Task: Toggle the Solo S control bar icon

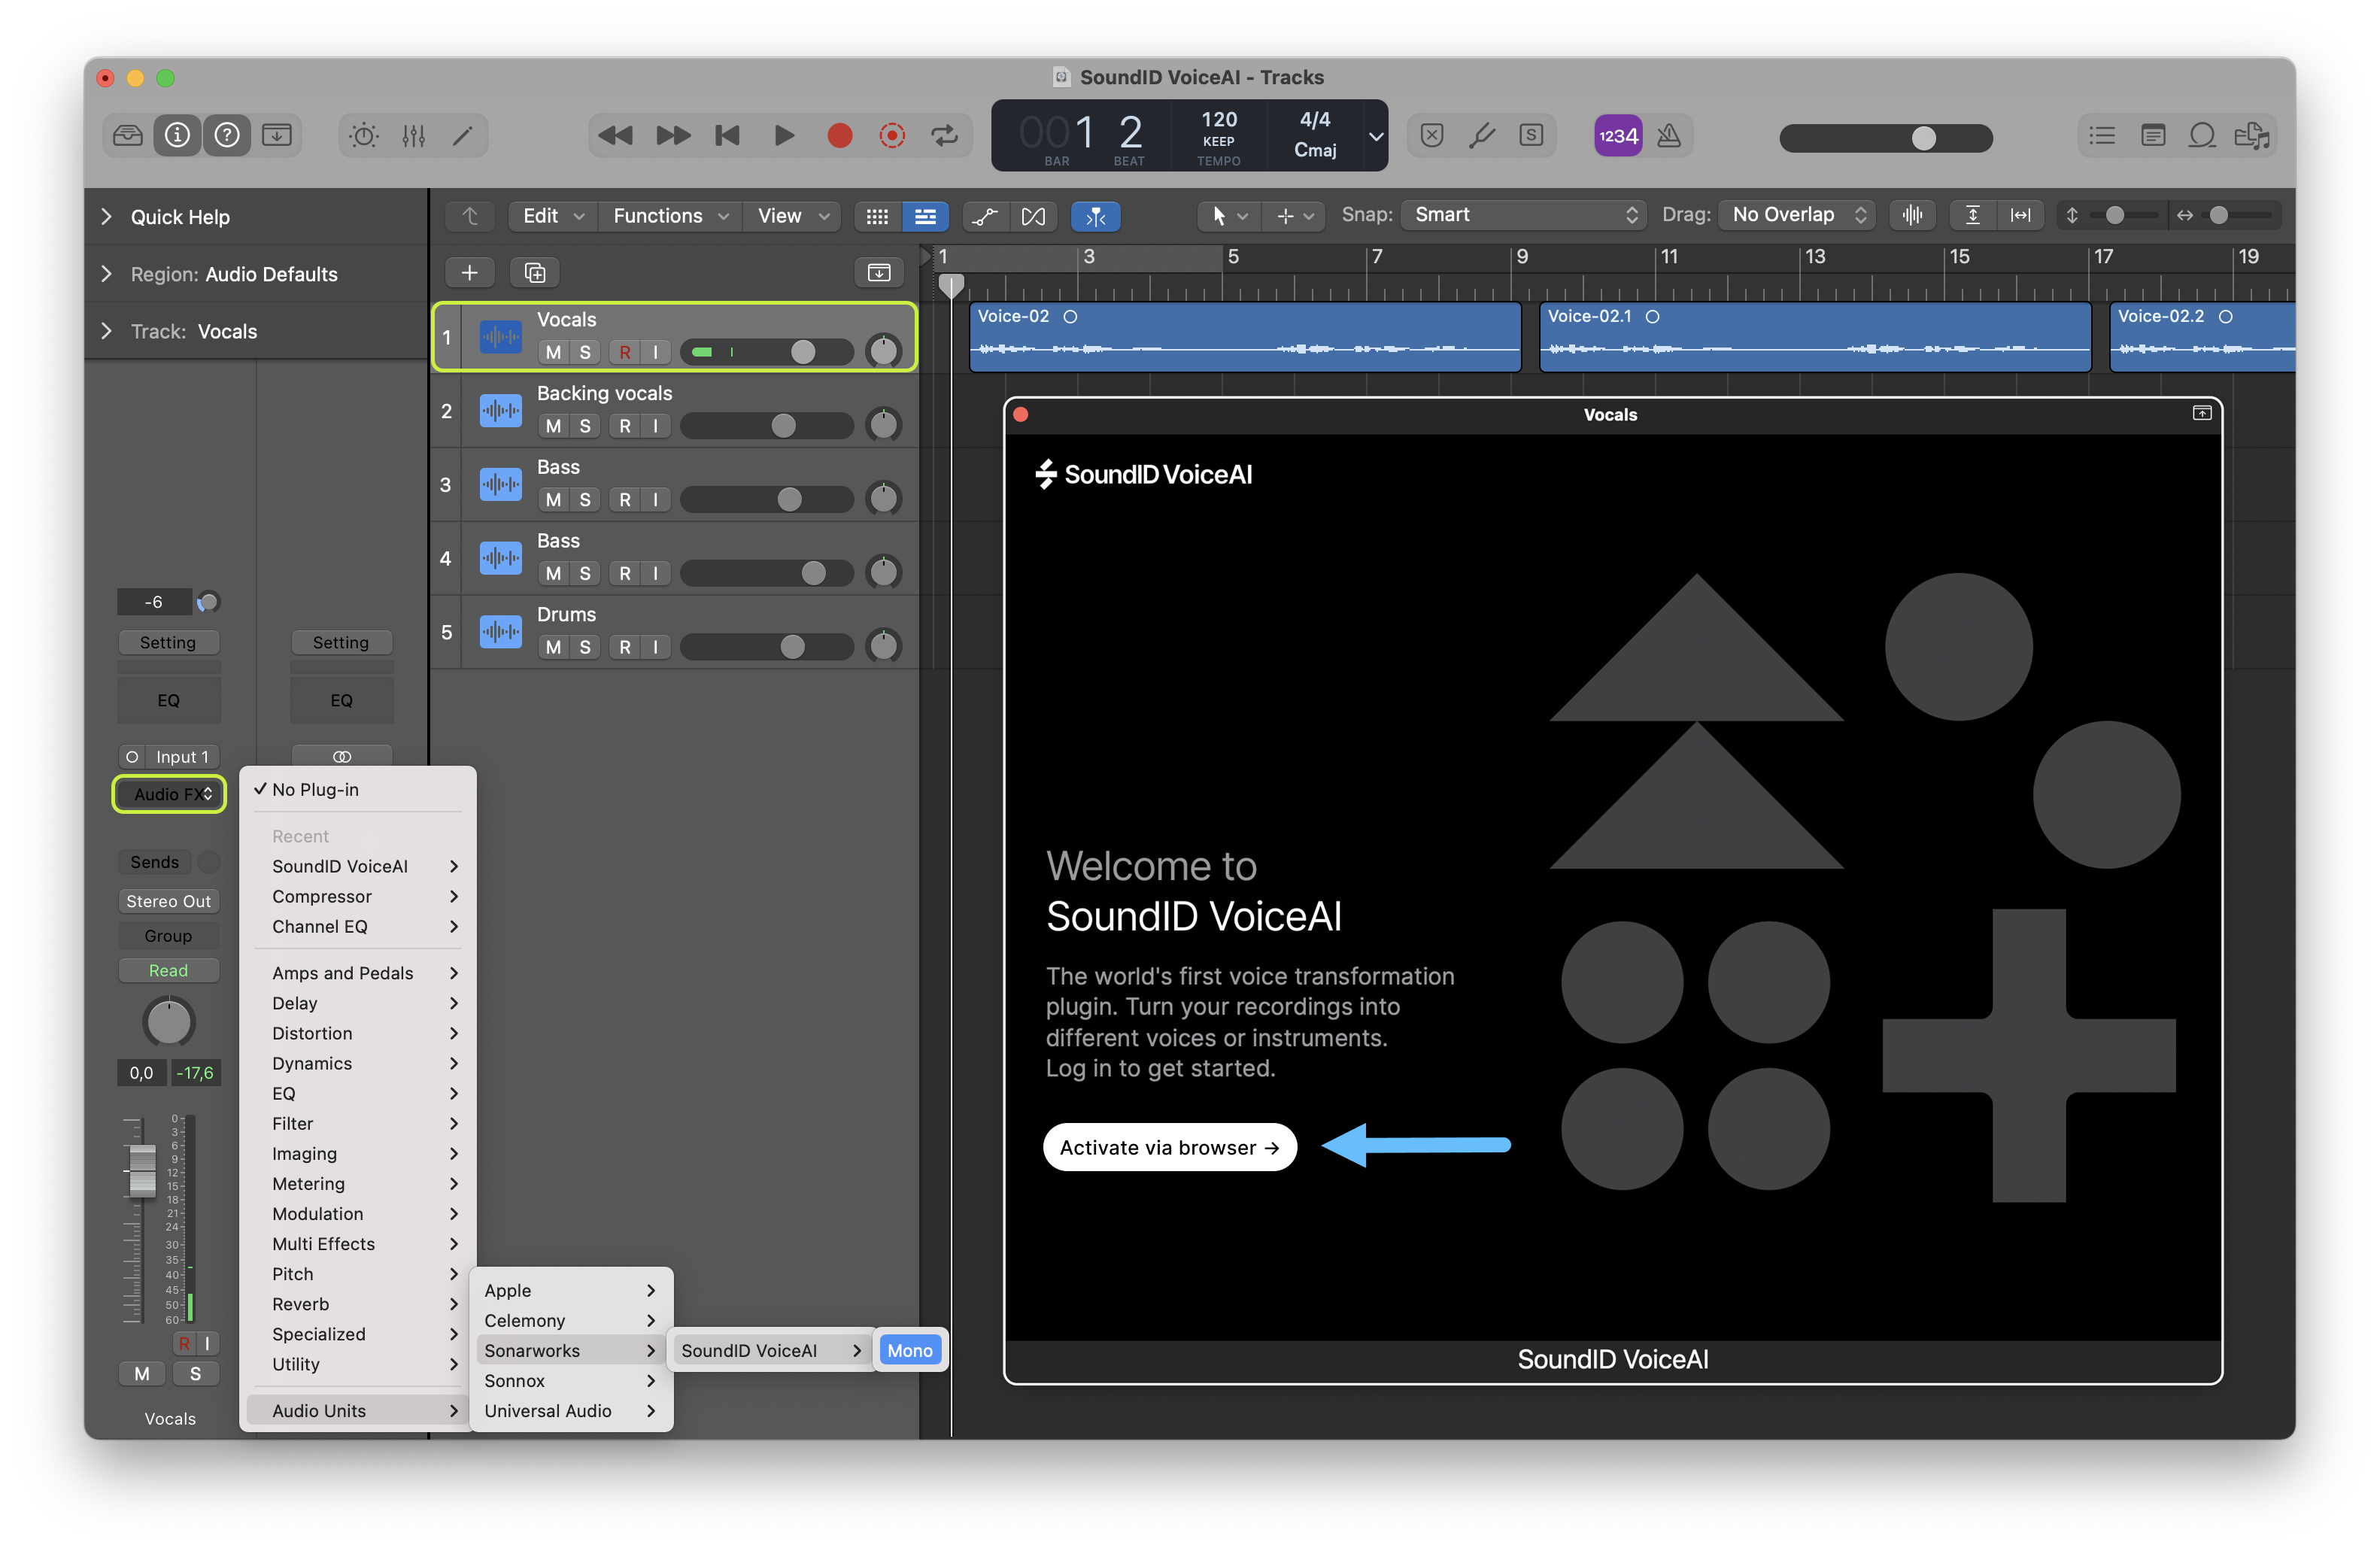Action: point(1530,135)
